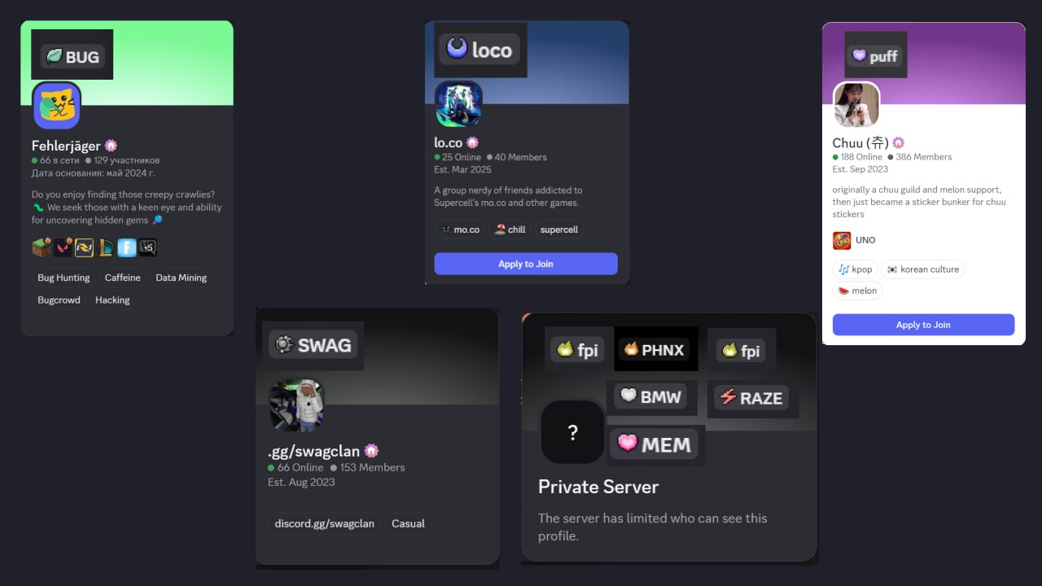Click the SWAG gear tag badge

coord(314,345)
